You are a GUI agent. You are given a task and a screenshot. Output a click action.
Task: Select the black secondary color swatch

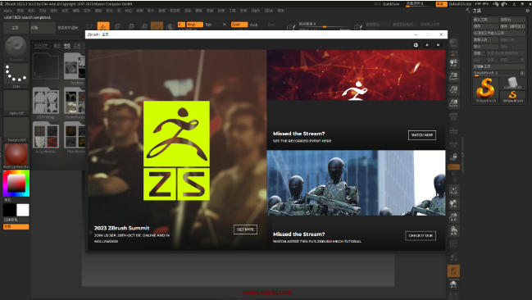10,210
